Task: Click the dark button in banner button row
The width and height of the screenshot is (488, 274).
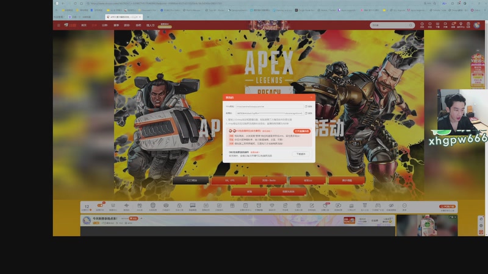Action: click(x=190, y=180)
